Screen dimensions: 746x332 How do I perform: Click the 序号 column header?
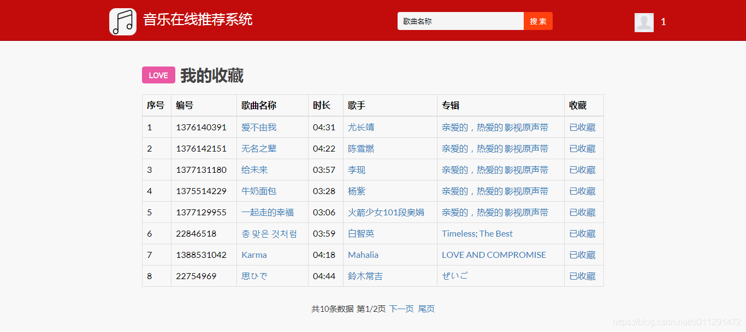156,106
